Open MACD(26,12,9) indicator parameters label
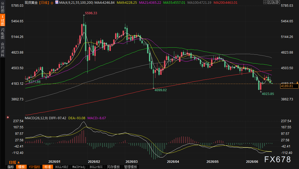Image resolution: width=299 pixels, height=169 pixels. [x=36, y=118]
